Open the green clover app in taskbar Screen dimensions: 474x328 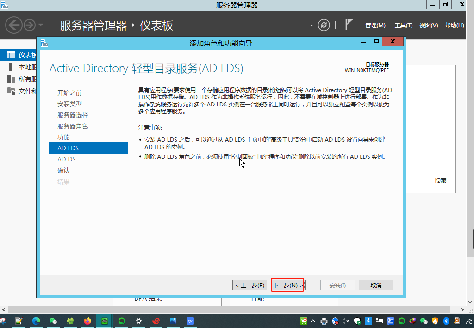(70, 321)
